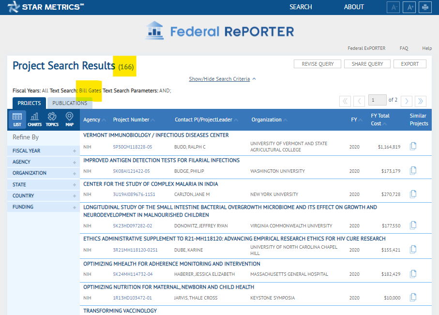Click the STAR METRICS logo

[45, 7]
